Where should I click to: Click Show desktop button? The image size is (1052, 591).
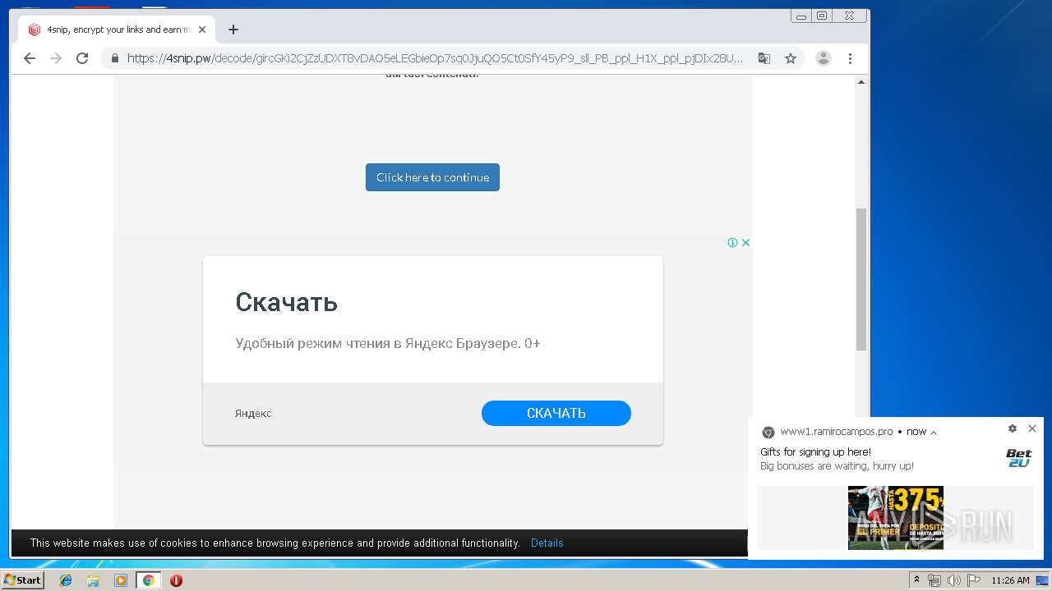(1043, 580)
